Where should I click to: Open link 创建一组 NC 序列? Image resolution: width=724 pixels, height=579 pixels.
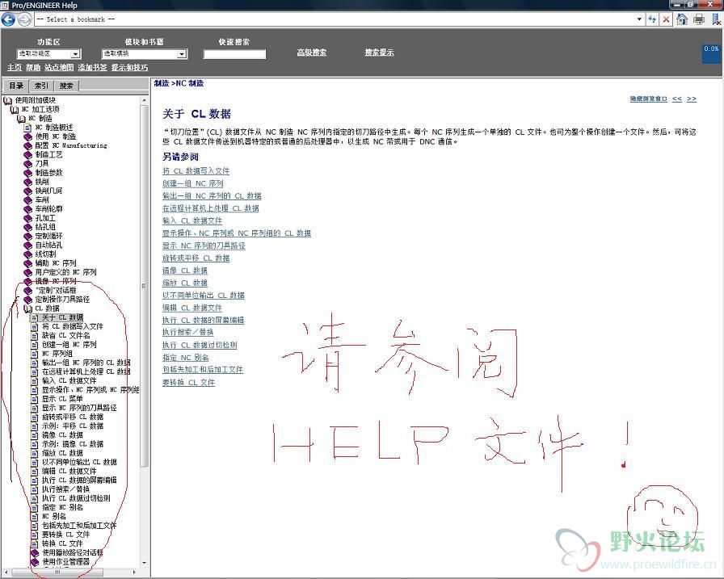pos(193,183)
